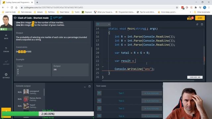
Task: Open the Test 3 label
Action: pyautogui.click(x=121, y=108)
